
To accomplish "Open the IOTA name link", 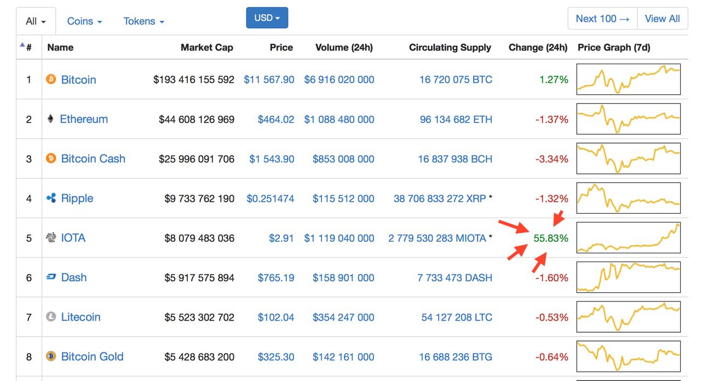I will point(73,237).
